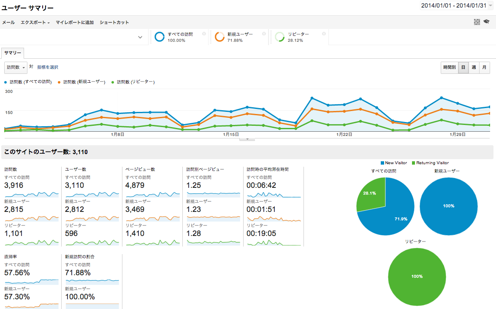Open the date range 2014/01/01 - 2014/01/31 picker

coord(456,5)
